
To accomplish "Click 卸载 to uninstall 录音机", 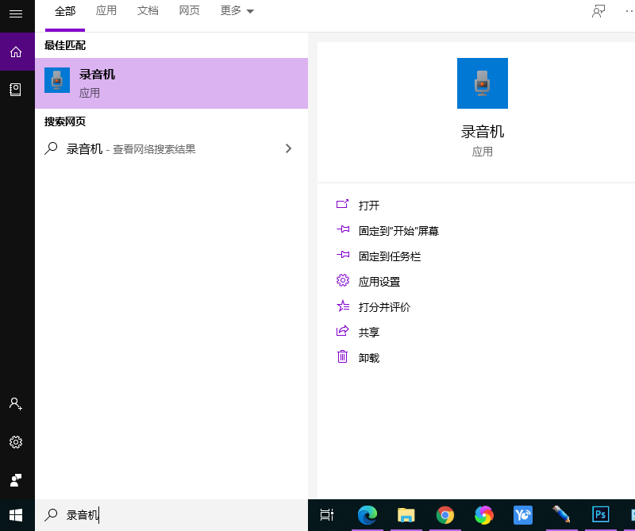I will 368,358.
